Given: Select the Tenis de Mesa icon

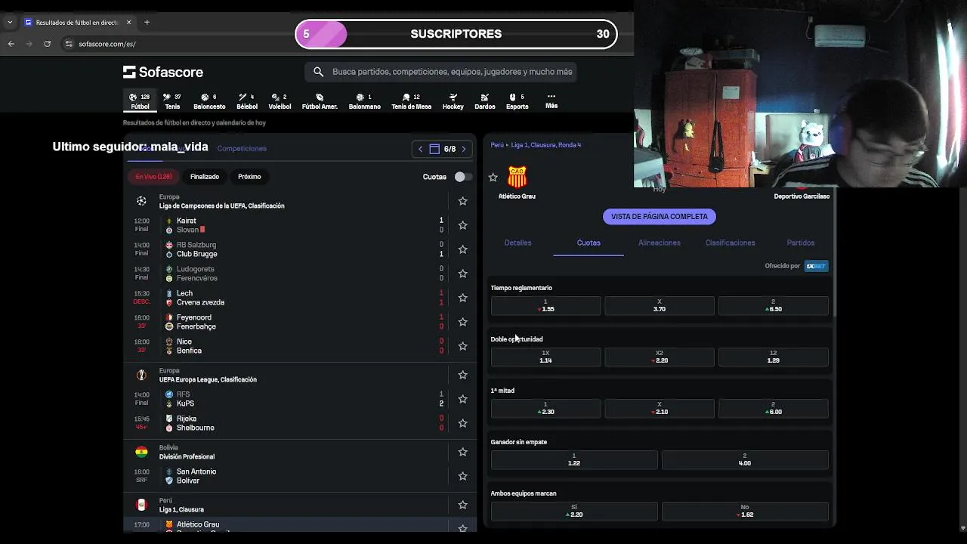Looking at the screenshot, I should coord(411,101).
